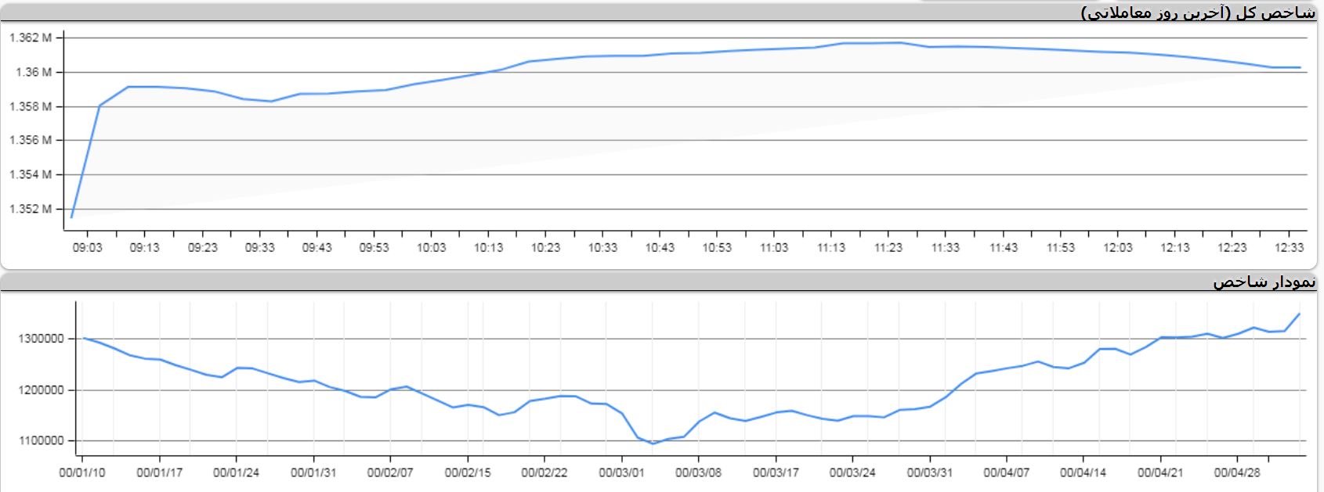The height and width of the screenshot is (492, 1324).
Task: Select the 00/02/15 date marker
Action: click(468, 473)
